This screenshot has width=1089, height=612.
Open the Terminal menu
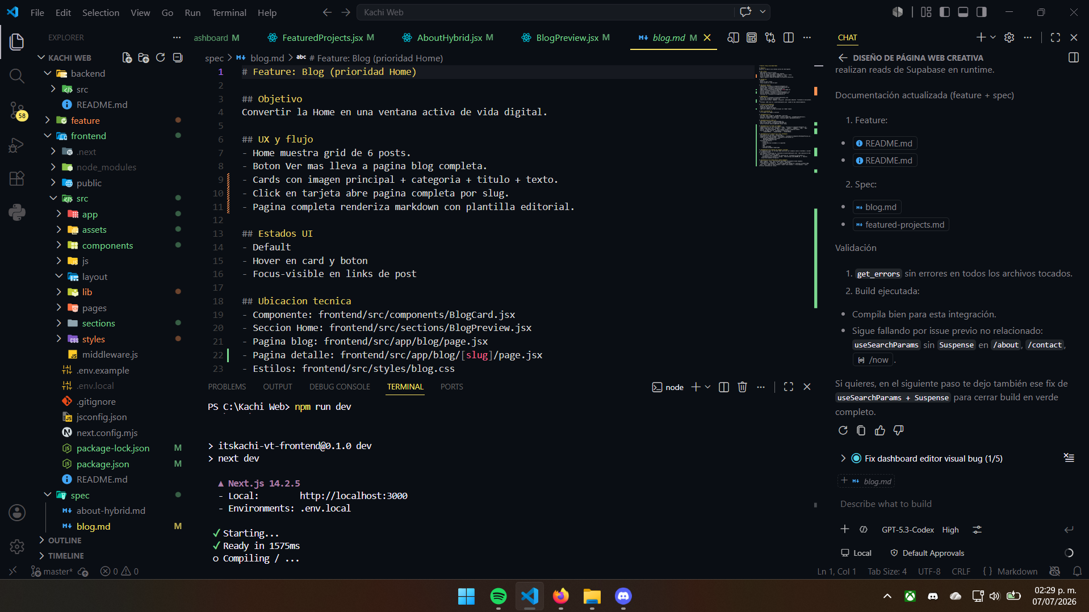pyautogui.click(x=229, y=12)
